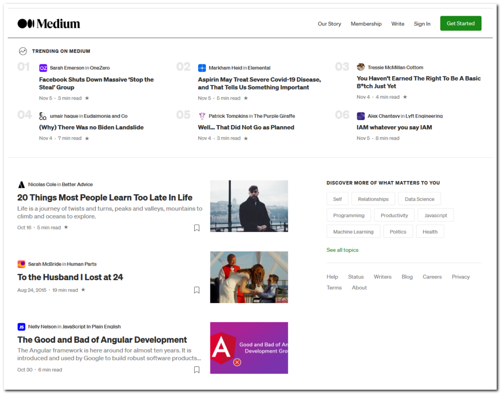Image resolution: width=501 pixels, height=394 pixels.
Task: Click star beside Well... That Did Not Go
Action: coord(246,138)
